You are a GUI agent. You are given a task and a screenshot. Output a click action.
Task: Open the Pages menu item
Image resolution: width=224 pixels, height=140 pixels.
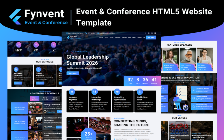pos(111,38)
